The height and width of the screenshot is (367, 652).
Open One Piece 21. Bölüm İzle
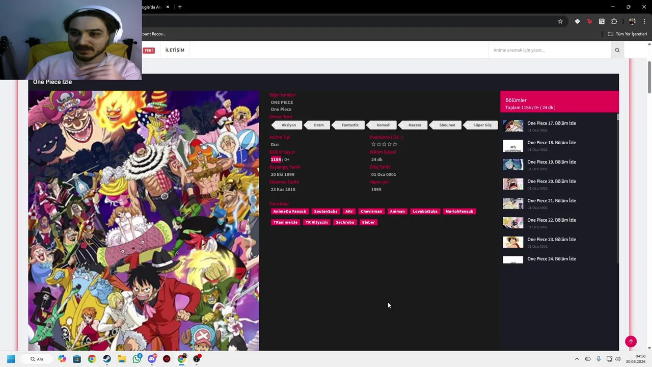pyautogui.click(x=552, y=201)
